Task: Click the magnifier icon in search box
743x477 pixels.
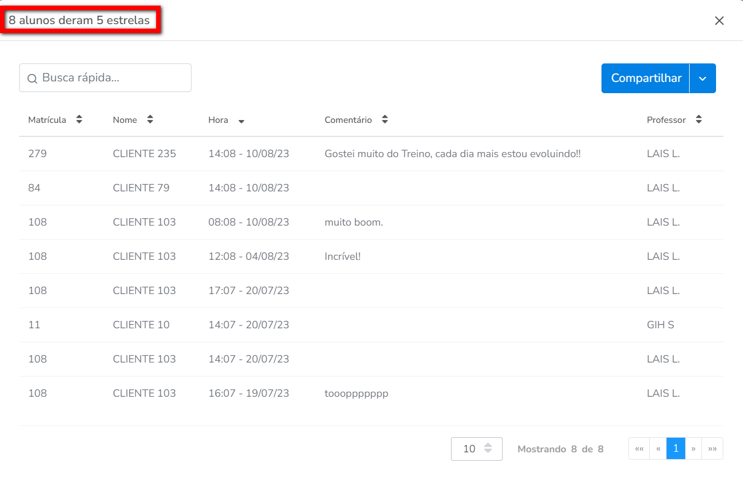Action: click(33, 79)
